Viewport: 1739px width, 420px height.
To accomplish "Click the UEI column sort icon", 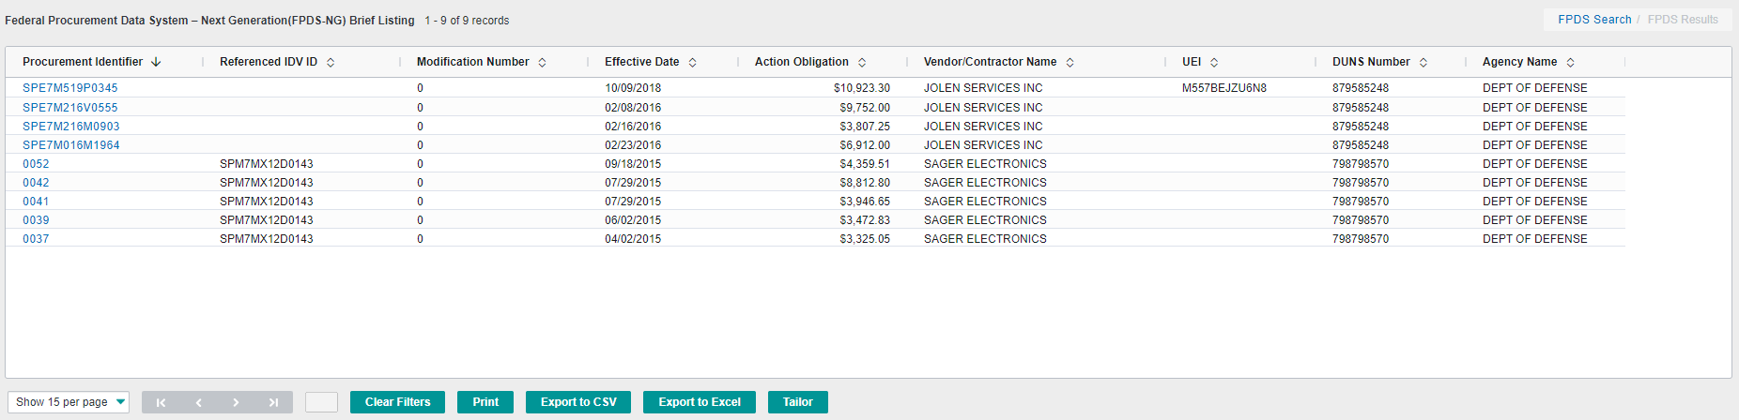I will (1214, 62).
